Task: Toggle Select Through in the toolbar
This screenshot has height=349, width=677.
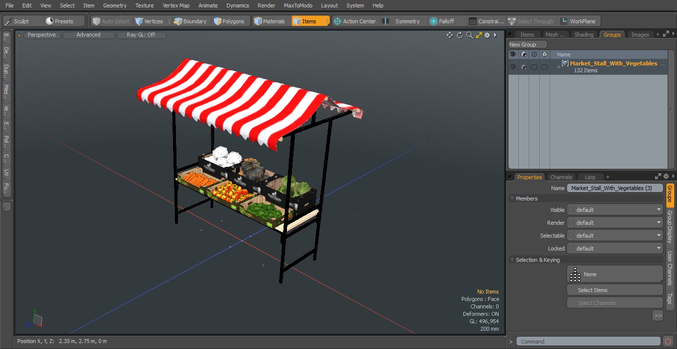Action: coord(531,21)
